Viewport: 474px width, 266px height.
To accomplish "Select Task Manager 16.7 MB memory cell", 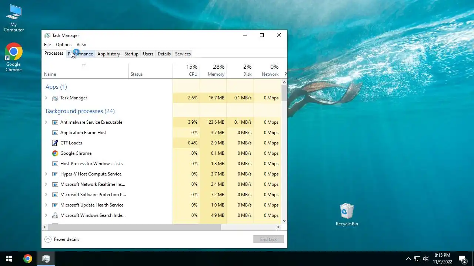I will click(213, 98).
